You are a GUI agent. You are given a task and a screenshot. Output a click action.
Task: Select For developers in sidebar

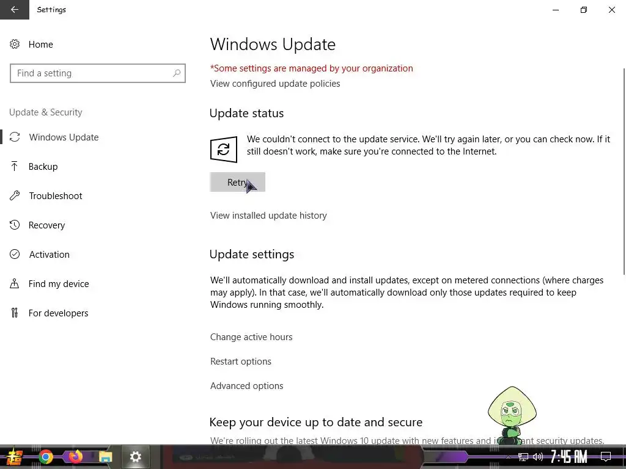coord(58,313)
